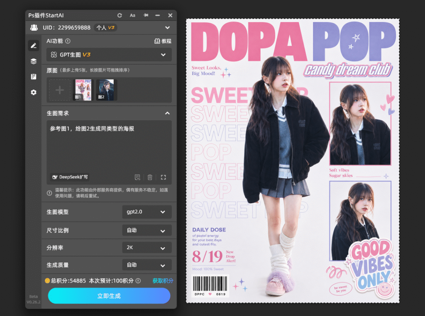Open the 尺寸比例 dropdown

[147, 231]
